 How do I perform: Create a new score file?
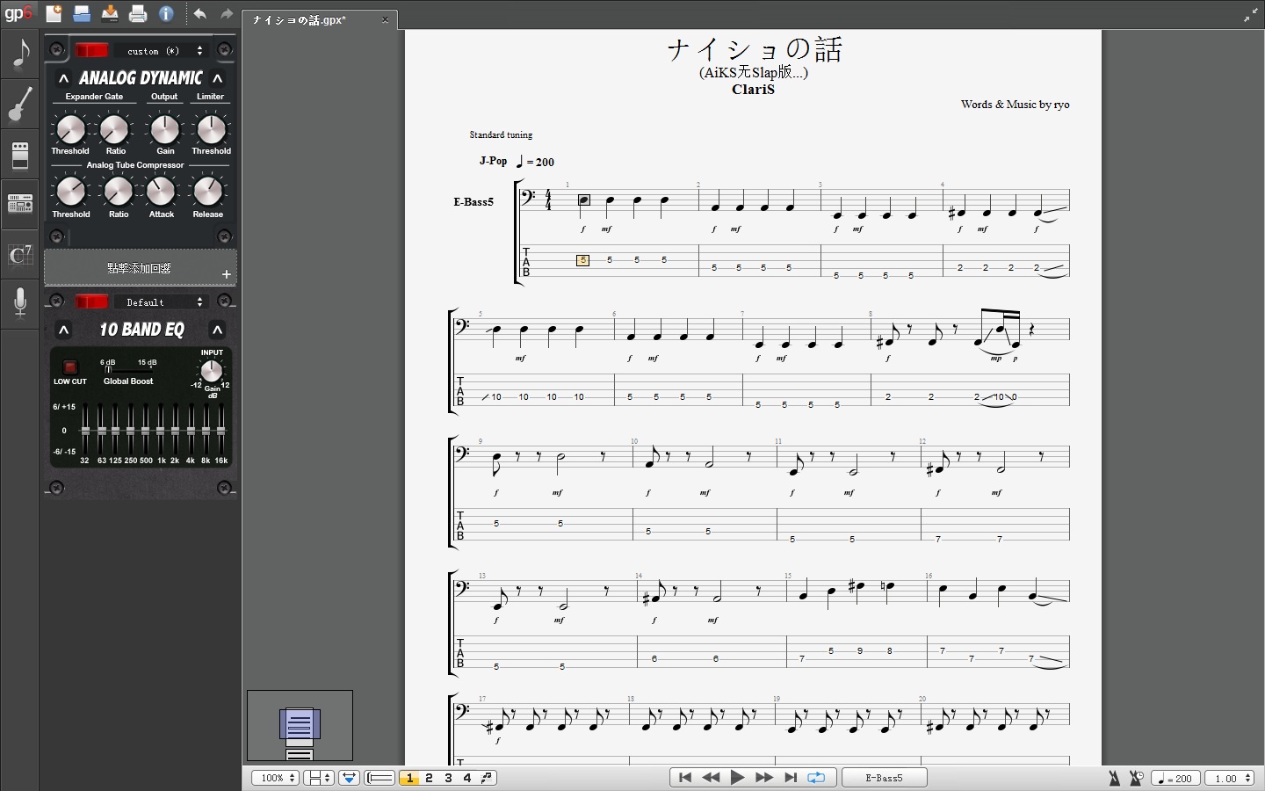pyautogui.click(x=54, y=13)
